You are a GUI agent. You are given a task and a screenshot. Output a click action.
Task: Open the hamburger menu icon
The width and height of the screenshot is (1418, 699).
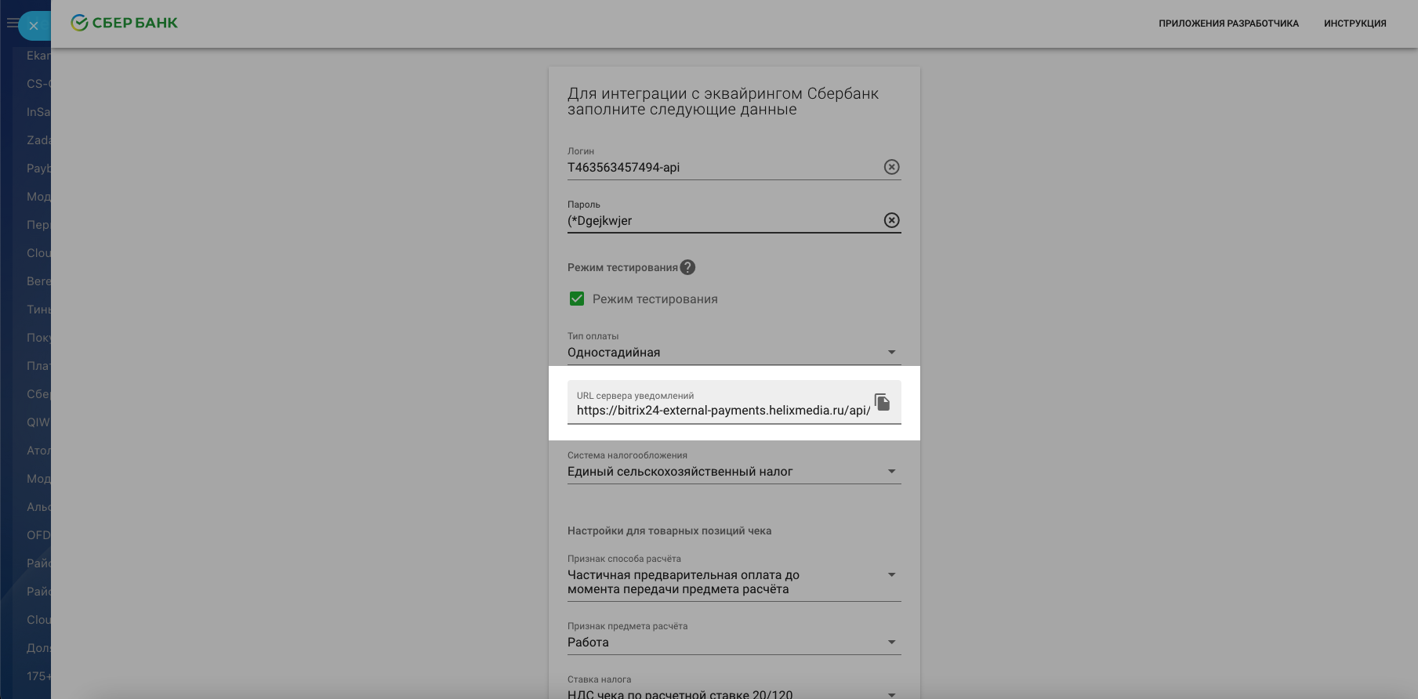[x=11, y=24]
